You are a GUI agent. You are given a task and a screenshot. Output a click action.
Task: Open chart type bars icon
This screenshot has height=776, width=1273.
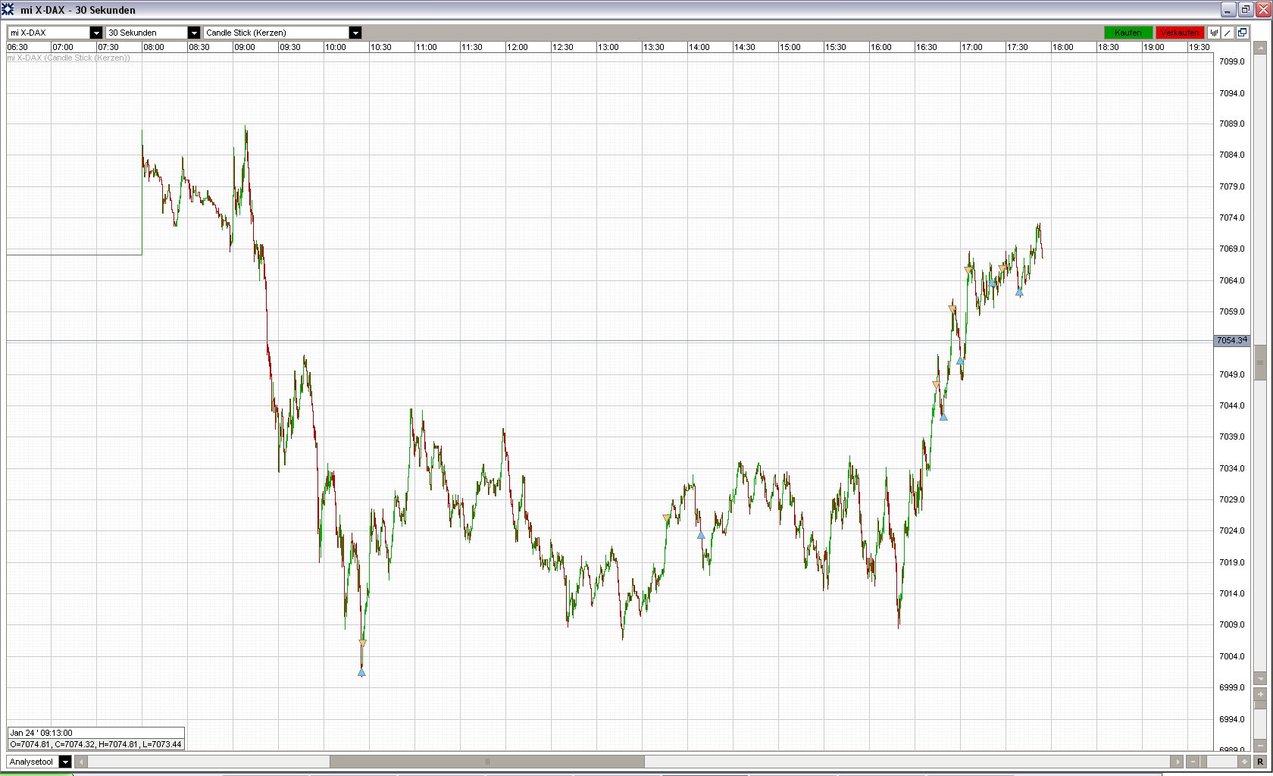(1214, 33)
